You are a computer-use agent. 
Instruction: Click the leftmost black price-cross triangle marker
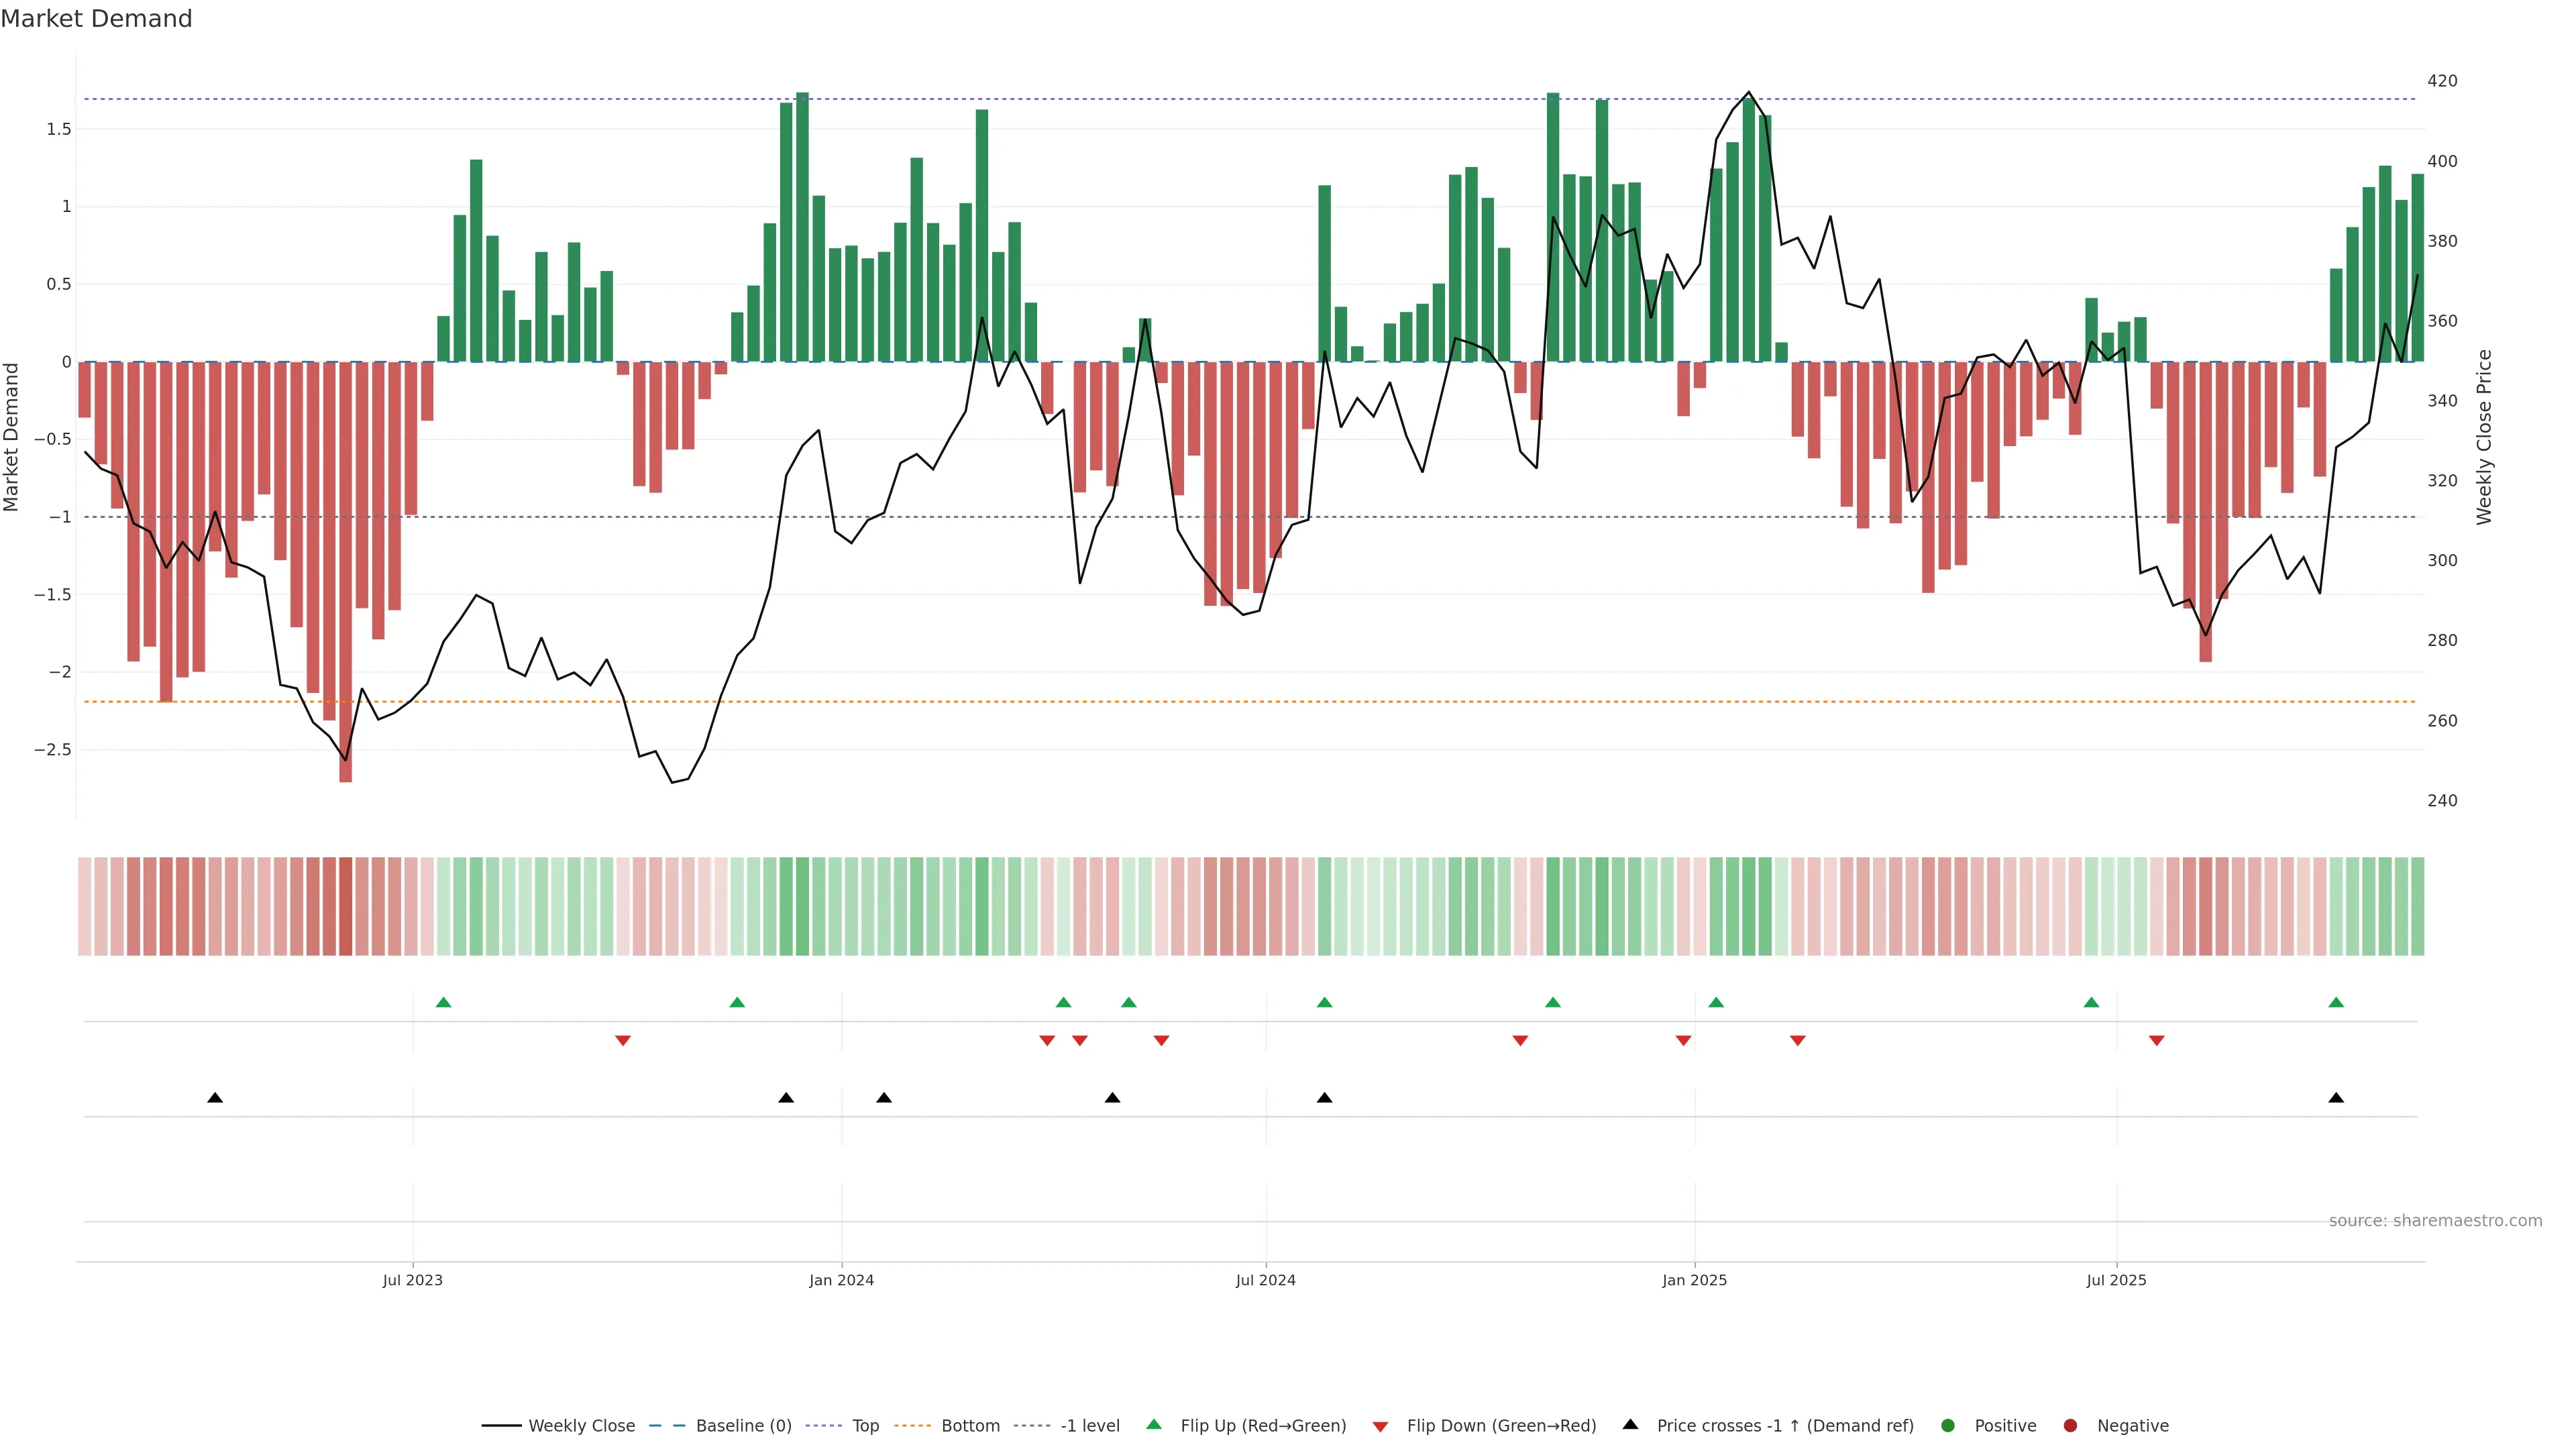215,1098
